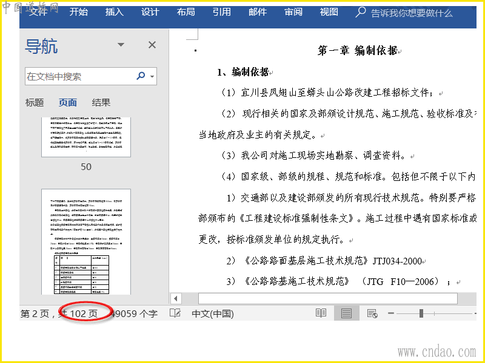Click the 中文(中国) language indicator
Viewport: 485px width, 363px height.
click(x=213, y=313)
